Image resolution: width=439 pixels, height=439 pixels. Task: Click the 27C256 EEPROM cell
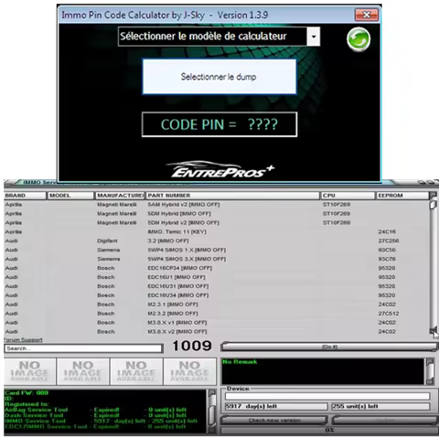tap(389, 241)
